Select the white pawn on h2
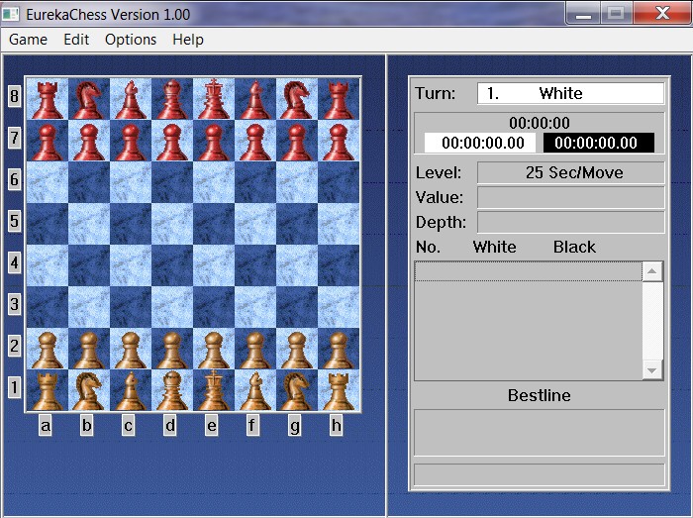The height and width of the screenshot is (518, 693). tap(339, 350)
